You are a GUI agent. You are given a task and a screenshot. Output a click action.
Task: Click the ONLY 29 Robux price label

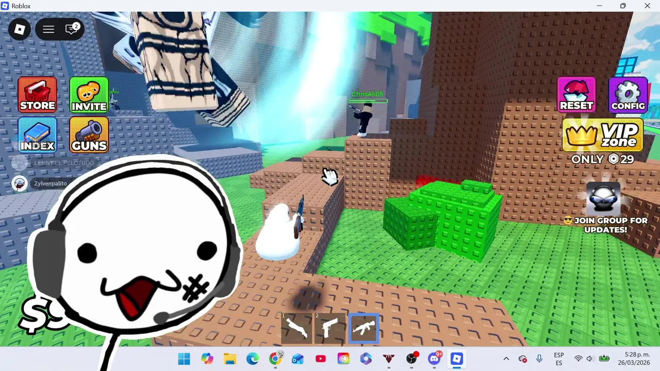click(x=602, y=159)
